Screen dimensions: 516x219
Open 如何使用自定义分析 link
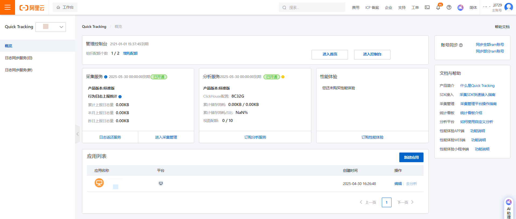[476, 122]
